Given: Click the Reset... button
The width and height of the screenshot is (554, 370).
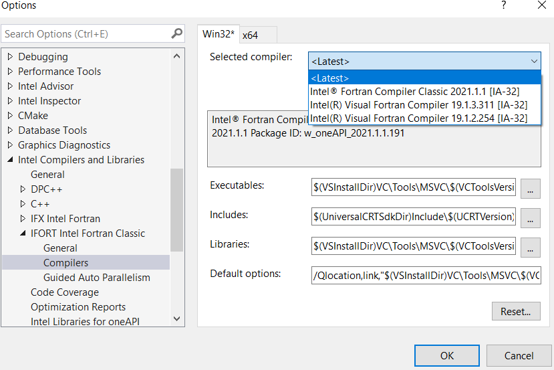Looking at the screenshot, I should (x=516, y=311).
